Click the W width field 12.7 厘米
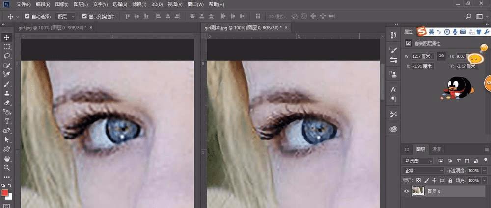This screenshot has height=208, width=491. [422, 56]
